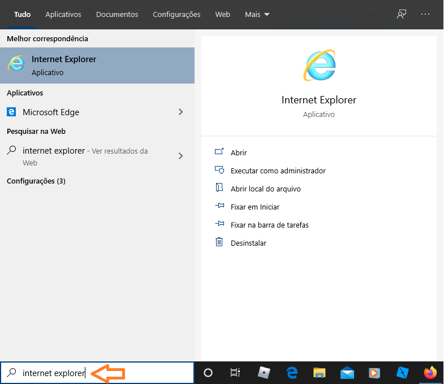Open the Mail app in taskbar
This screenshot has height=384, width=444.
click(x=347, y=373)
